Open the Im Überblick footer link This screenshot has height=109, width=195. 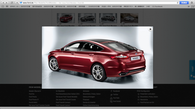click(x=60, y=91)
